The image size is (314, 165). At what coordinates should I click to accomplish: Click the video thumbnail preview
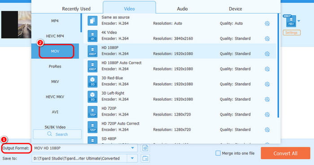point(16,25)
